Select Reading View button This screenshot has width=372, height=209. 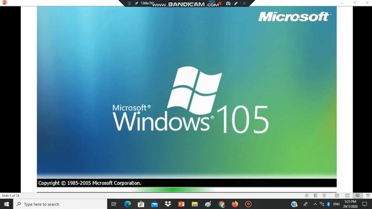coord(357,196)
